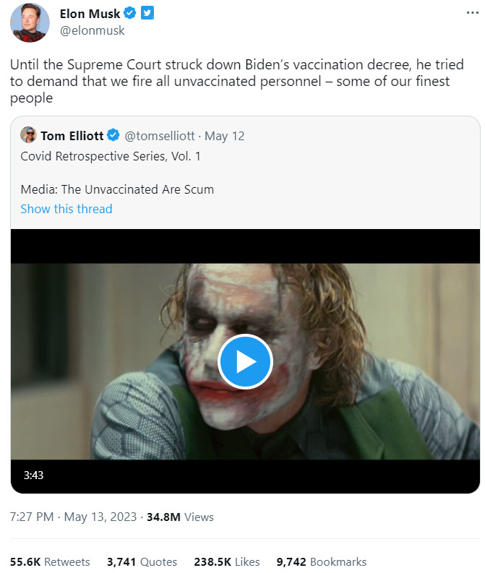Click the verified badge next to Tom Elliott
This screenshot has height=573, width=485.
coord(114,135)
